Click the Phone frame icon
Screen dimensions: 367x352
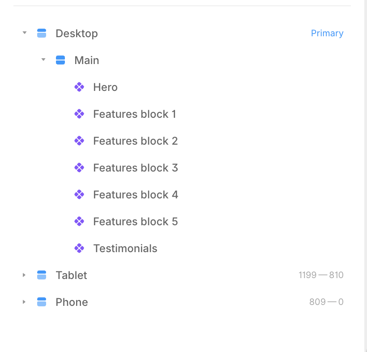pyautogui.click(x=42, y=302)
